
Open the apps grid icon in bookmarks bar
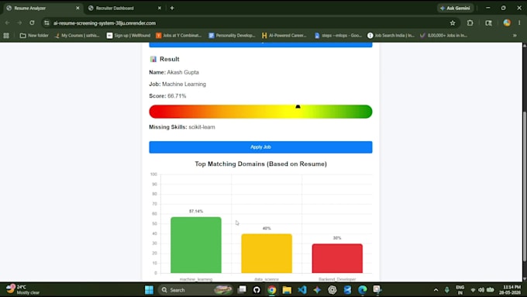pyautogui.click(x=6, y=36)
